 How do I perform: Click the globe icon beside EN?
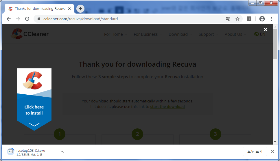(257, 34)
